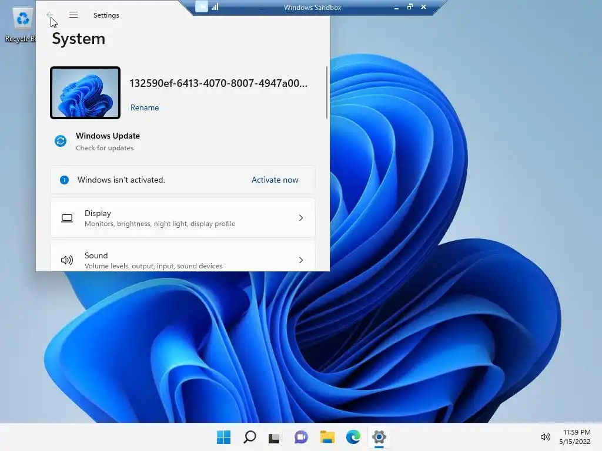Click the pin icon on Sandbox connection bar

[201, 6]
